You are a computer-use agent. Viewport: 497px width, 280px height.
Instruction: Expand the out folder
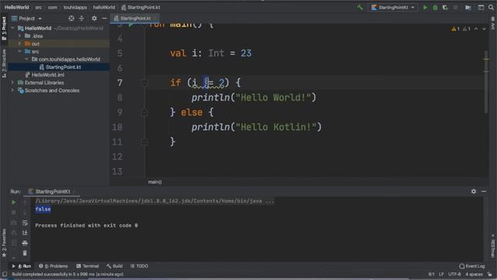19,44
